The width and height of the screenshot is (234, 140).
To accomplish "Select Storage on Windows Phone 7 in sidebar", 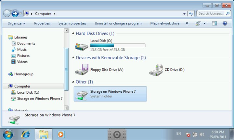I will (x=40, y=99).
